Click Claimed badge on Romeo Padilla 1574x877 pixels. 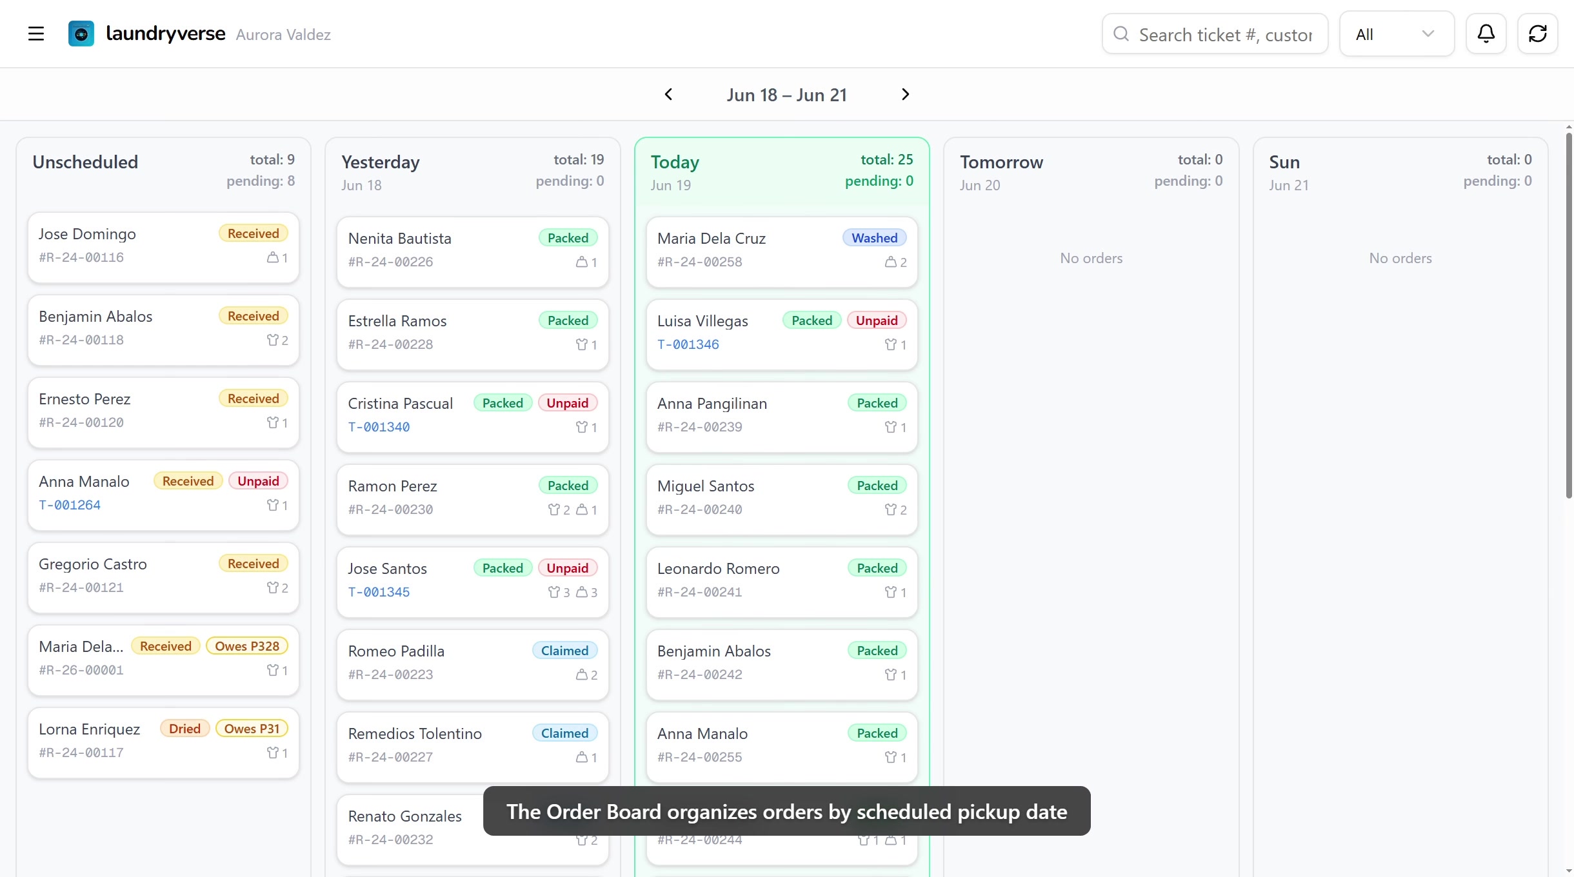pyautogui.click(x=565, y=651)
